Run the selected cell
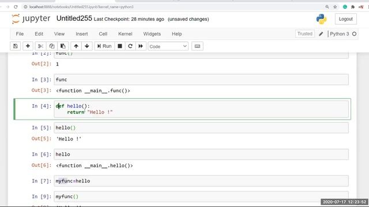 (x=104, y=46)
